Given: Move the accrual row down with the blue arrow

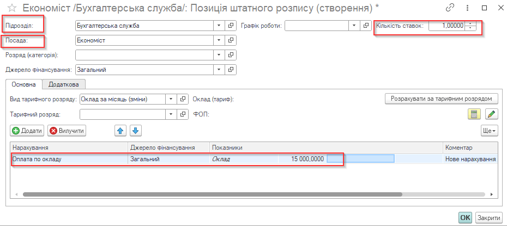Looking at the screenshot, I should coord(136,131).
